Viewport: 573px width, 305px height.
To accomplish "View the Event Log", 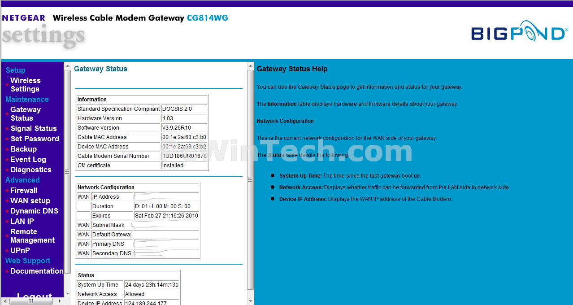I will tap(28, 160).
